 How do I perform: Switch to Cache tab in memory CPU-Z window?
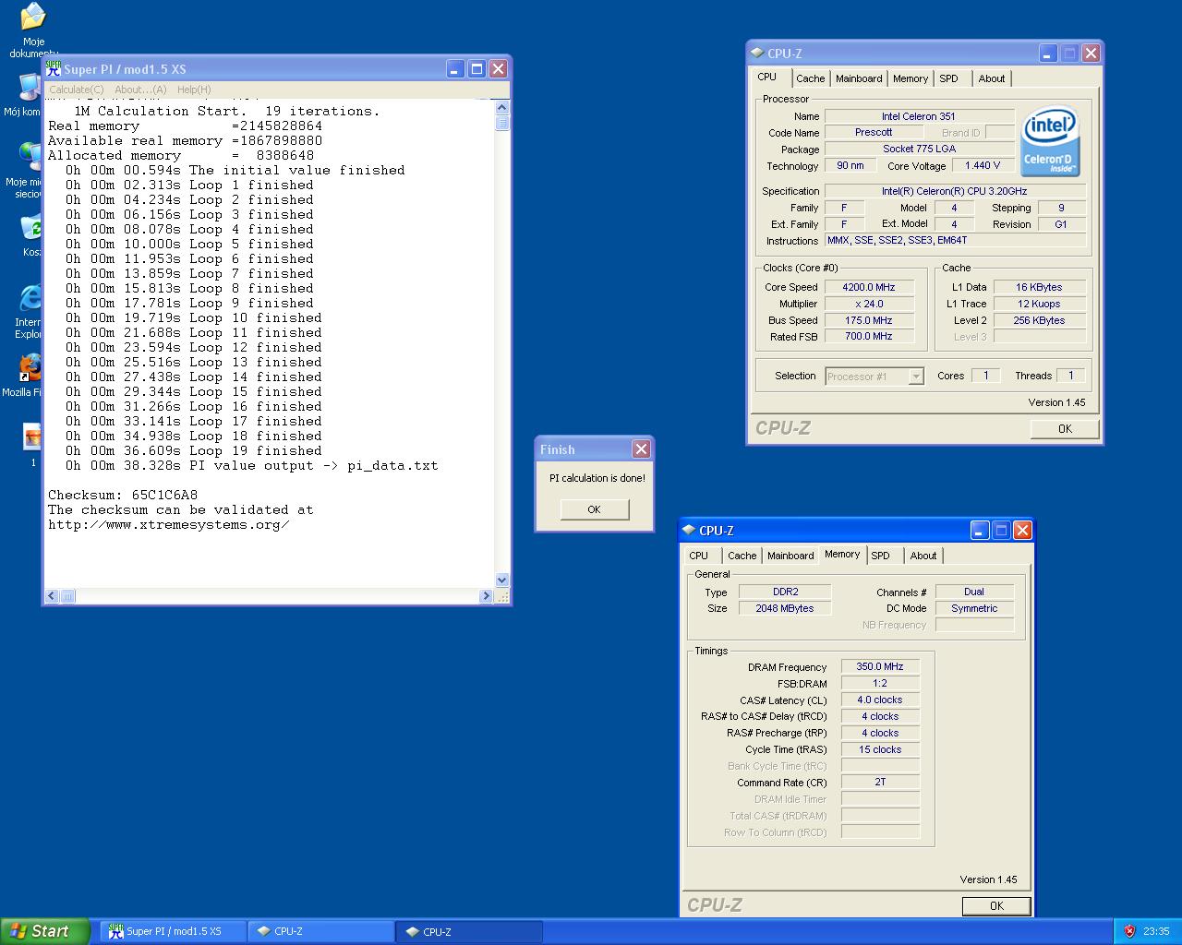(x=742, y=556)
